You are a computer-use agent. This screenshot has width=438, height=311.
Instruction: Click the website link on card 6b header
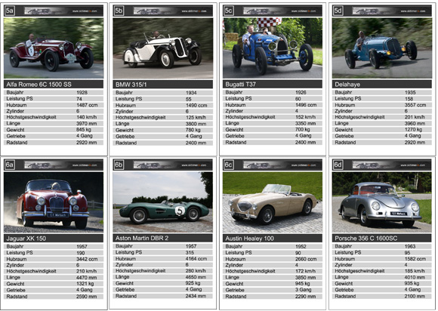coord(194,165)
